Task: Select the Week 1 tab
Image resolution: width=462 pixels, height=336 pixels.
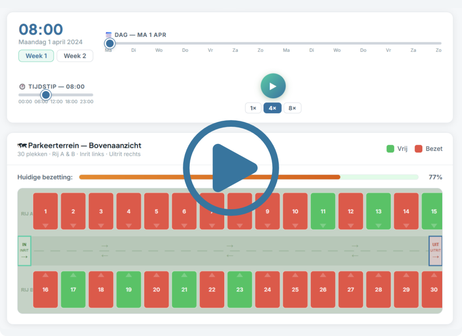Action: pos(36,56)
